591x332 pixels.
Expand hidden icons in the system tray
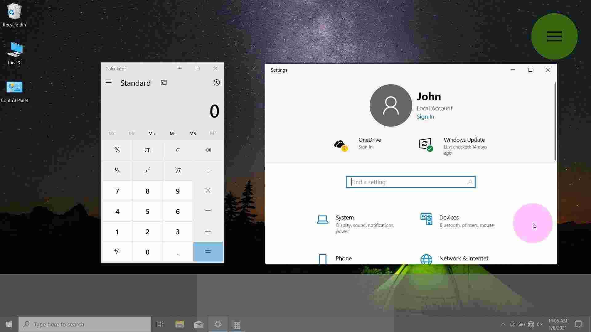pyautogui.click(x=503, y=324)
